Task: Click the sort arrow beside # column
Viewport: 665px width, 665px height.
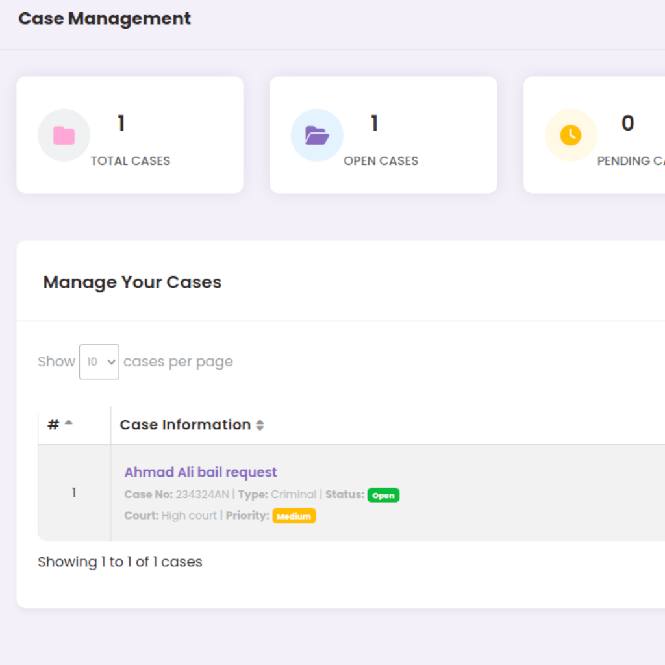Action: 68,423
